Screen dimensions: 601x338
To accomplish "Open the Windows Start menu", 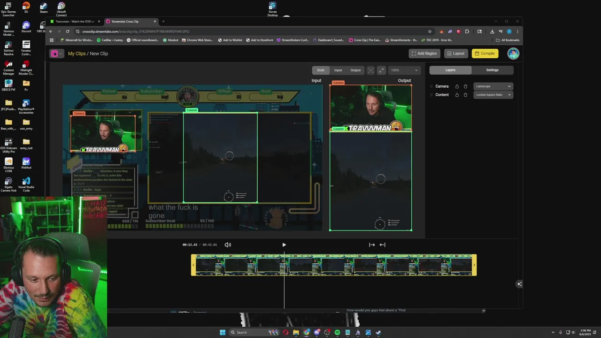I will pyautogui.click(x=223, y=332).
